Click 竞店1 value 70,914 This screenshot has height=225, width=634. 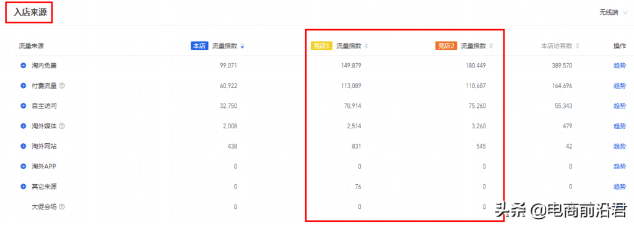tap(352, 105)
